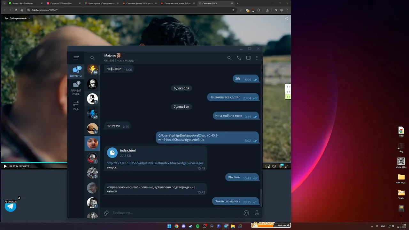
Task: Switch to the Студия — VK Видео Live tab
Action: pyautogui.click(x=63, y=3)
